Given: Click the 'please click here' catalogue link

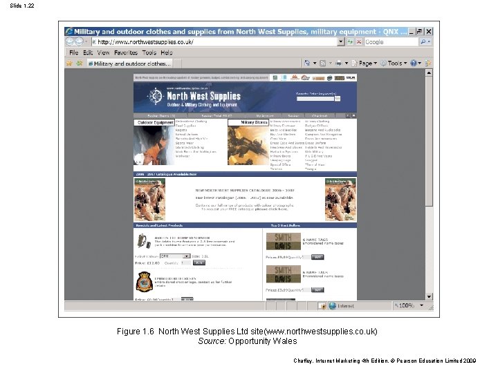Looking at the screenshot, I should (271, 209).
